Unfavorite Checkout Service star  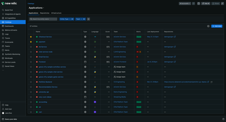[x=31, y=37]
